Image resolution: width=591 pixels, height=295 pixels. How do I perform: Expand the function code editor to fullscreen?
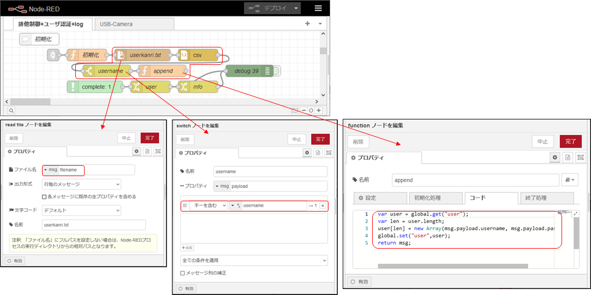[575, 214]
